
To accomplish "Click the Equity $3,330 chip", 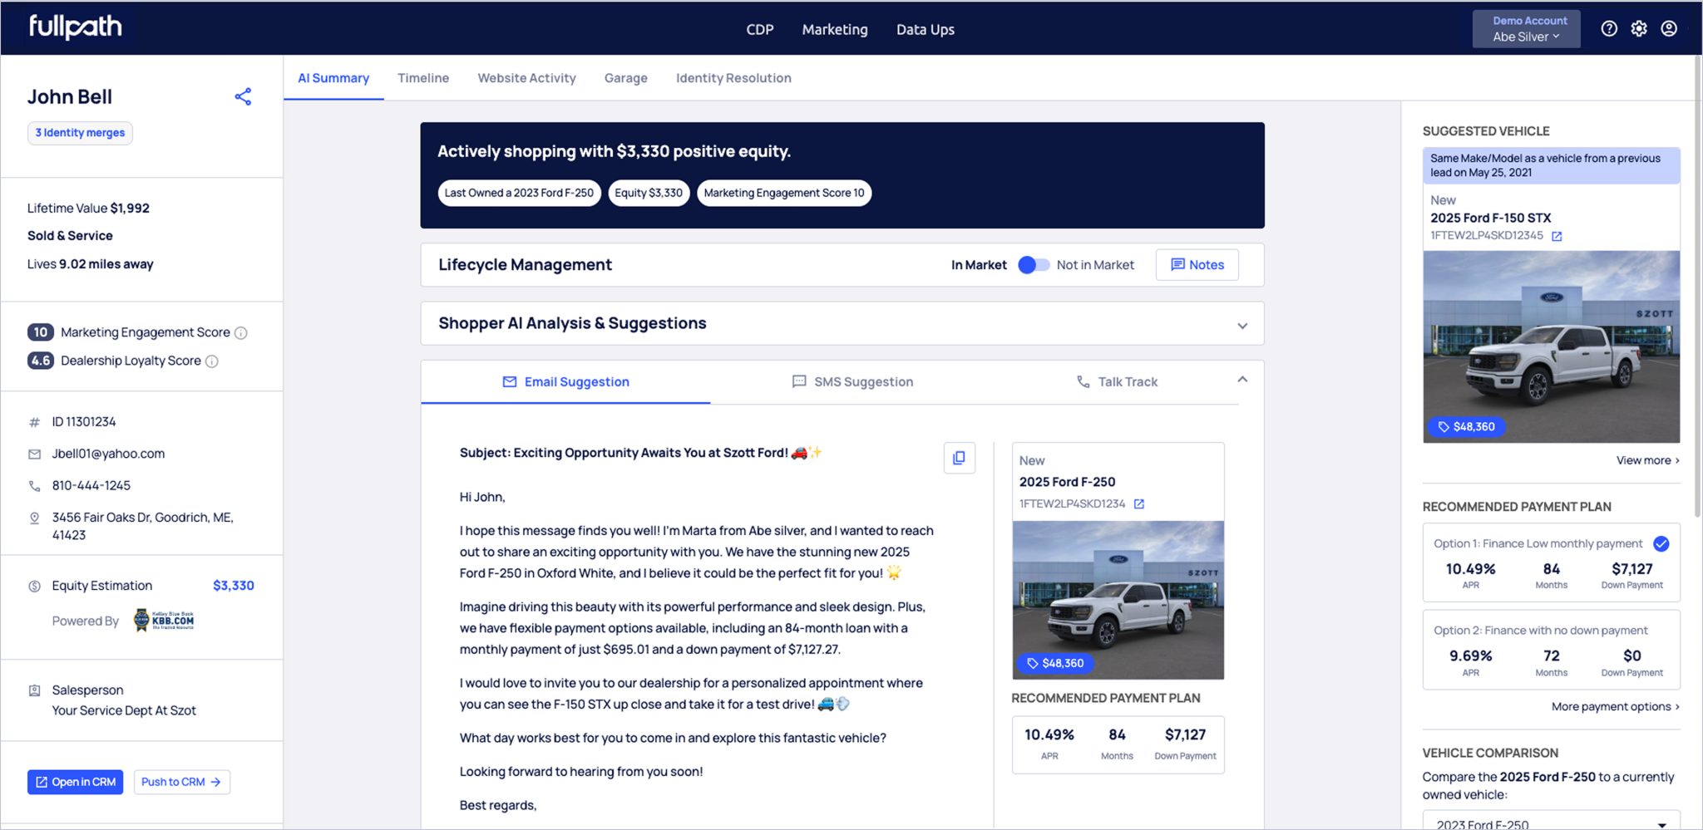I will (x=649, y=194).
